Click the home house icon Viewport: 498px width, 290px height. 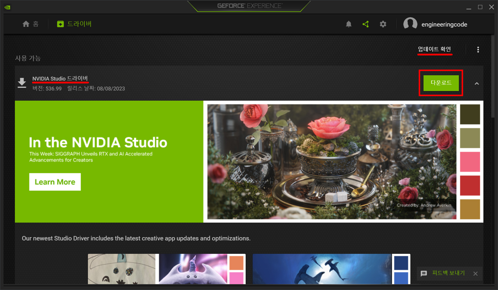(26, 24)
